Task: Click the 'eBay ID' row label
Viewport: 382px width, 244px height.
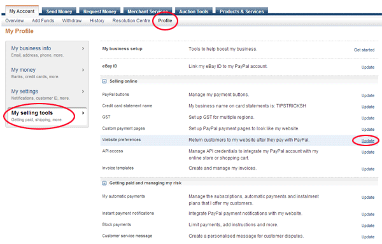Action: point(110,66)
